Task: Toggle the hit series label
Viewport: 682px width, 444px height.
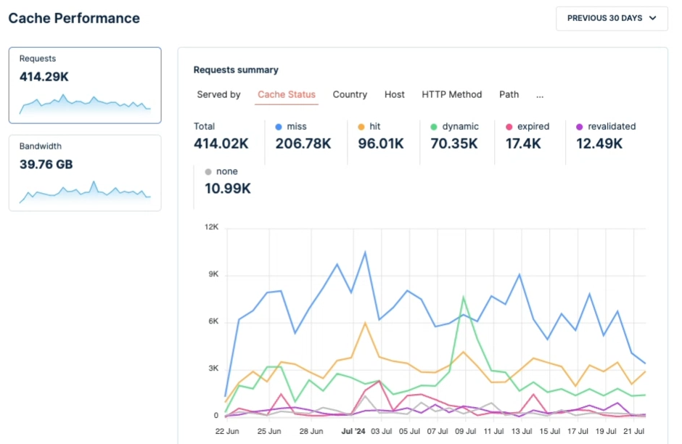Action: tap(375, 126)
